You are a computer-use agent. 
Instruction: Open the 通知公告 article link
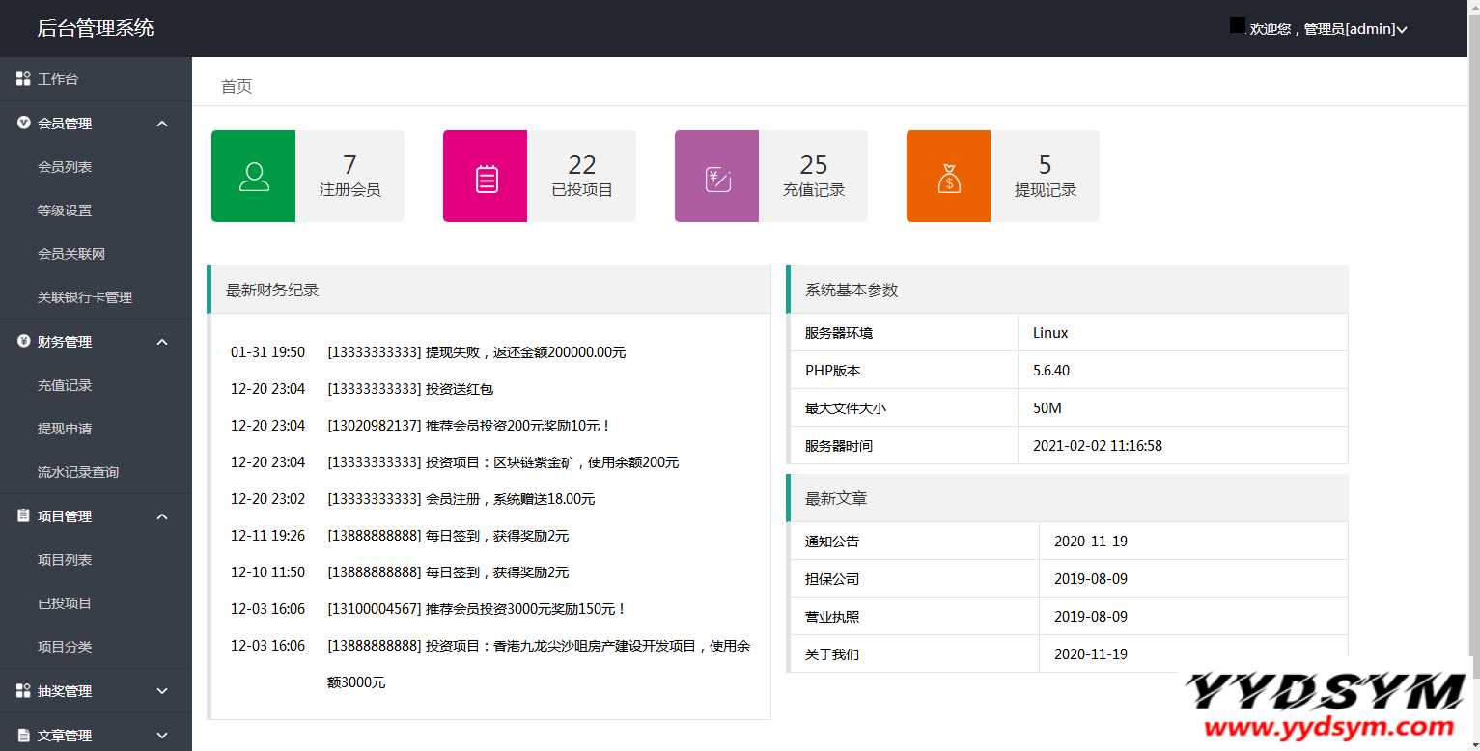pos(831,542)
